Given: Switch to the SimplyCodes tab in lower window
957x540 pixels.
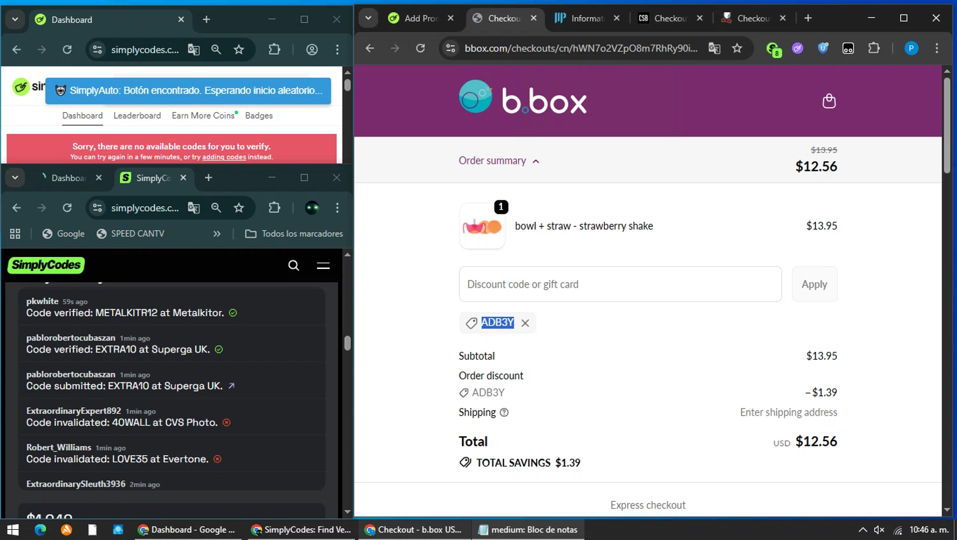Looking at the screenshot, I should coord(153,178).
